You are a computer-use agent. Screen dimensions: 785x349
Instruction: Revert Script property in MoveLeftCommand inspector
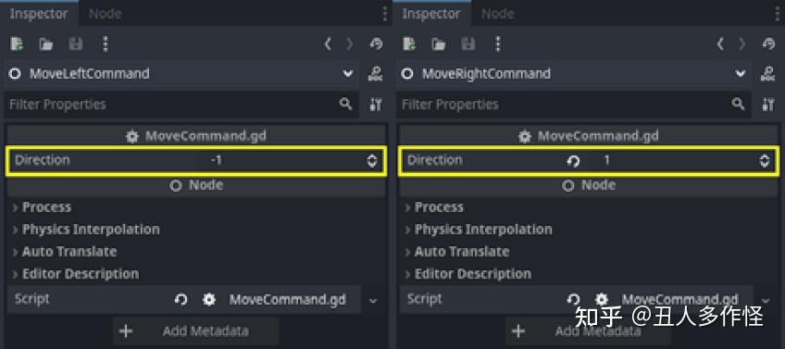pyautogui.click(x=181, y=299)
